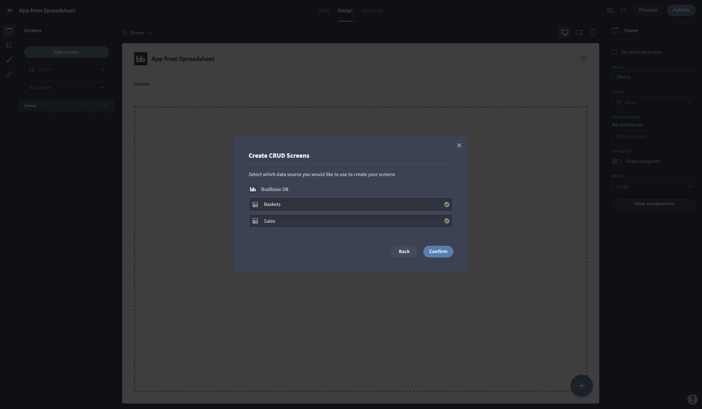
Task: Switch to the Design tab
Action: [x=345, y=10]
